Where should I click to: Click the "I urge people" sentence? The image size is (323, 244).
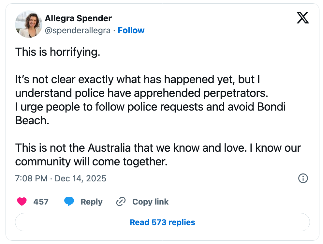coord(150,107)
